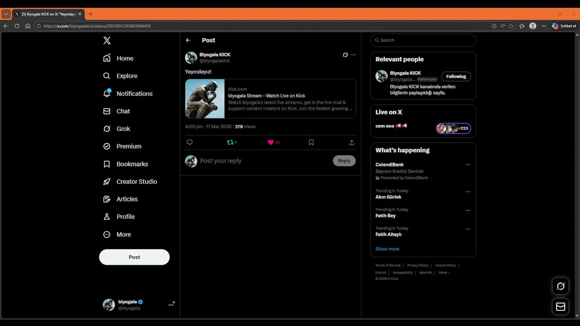
Task: Go to Home in the sidebar
Action: pos(118,58)
